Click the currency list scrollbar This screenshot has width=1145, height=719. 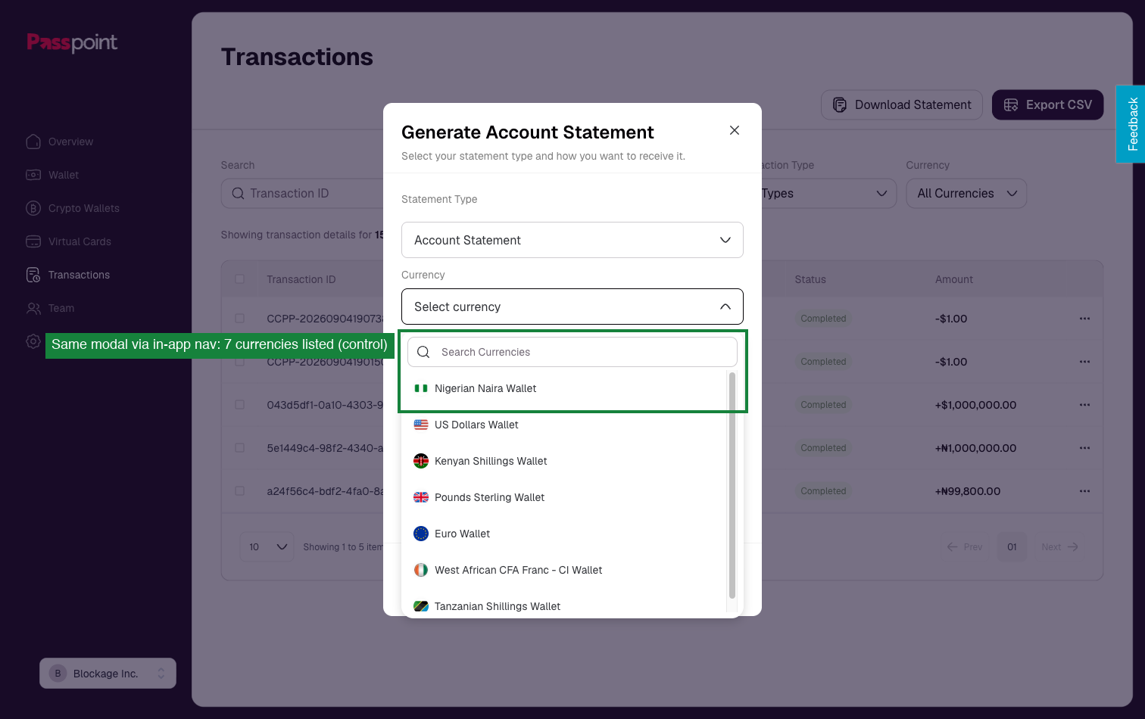(x=732, y=484)
